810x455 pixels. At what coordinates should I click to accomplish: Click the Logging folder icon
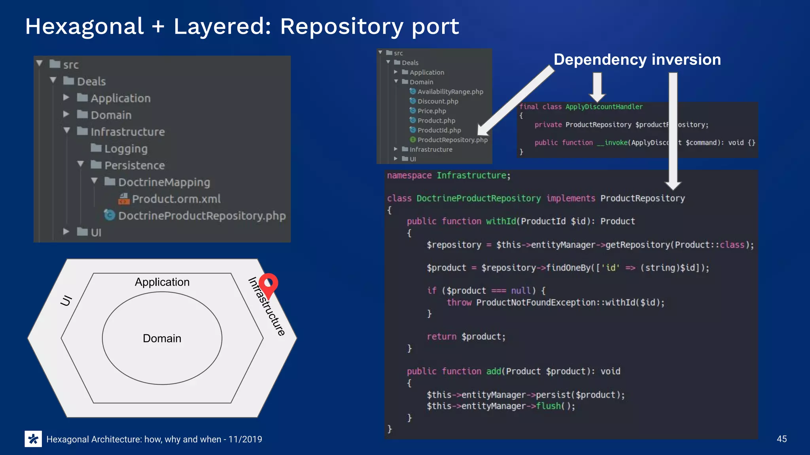[96, 148]
